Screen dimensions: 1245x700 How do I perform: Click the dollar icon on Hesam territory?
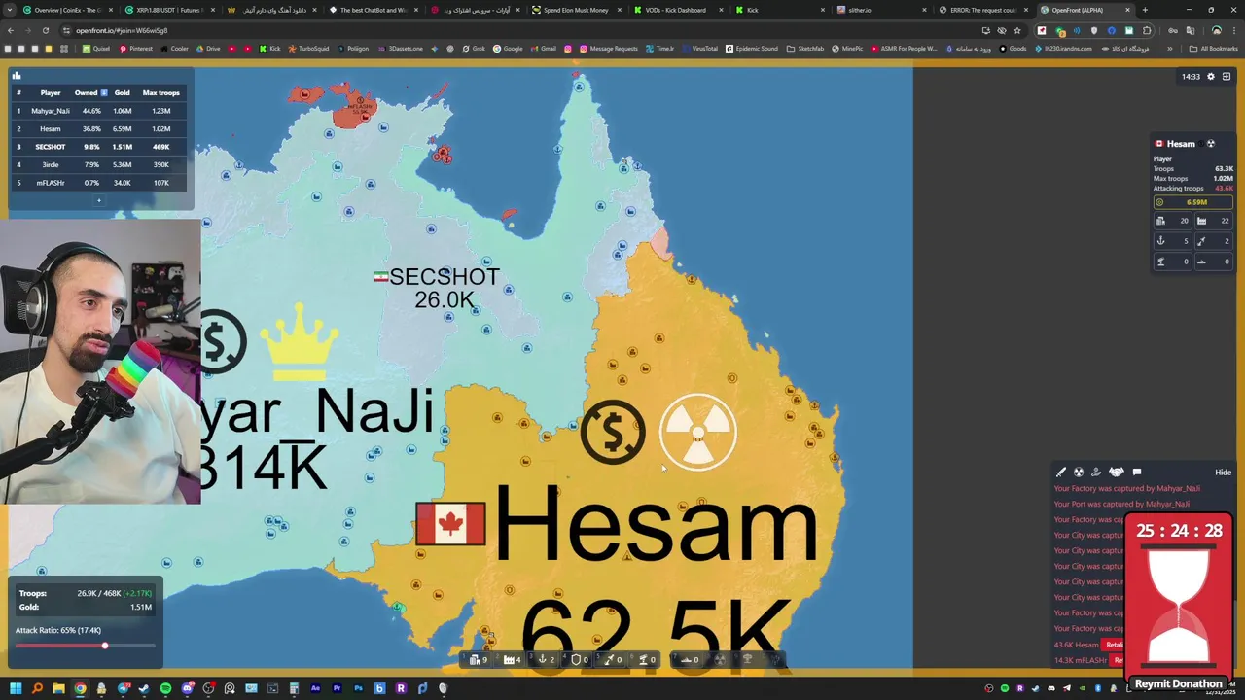(x=613, y=432)
